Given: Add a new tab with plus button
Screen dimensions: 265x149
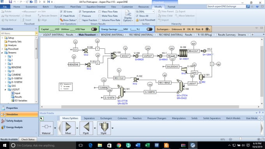Looking at the screenshot, I should pos(253,35).
